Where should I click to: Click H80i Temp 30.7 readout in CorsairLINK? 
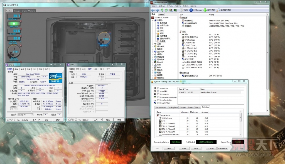point(14,16)
